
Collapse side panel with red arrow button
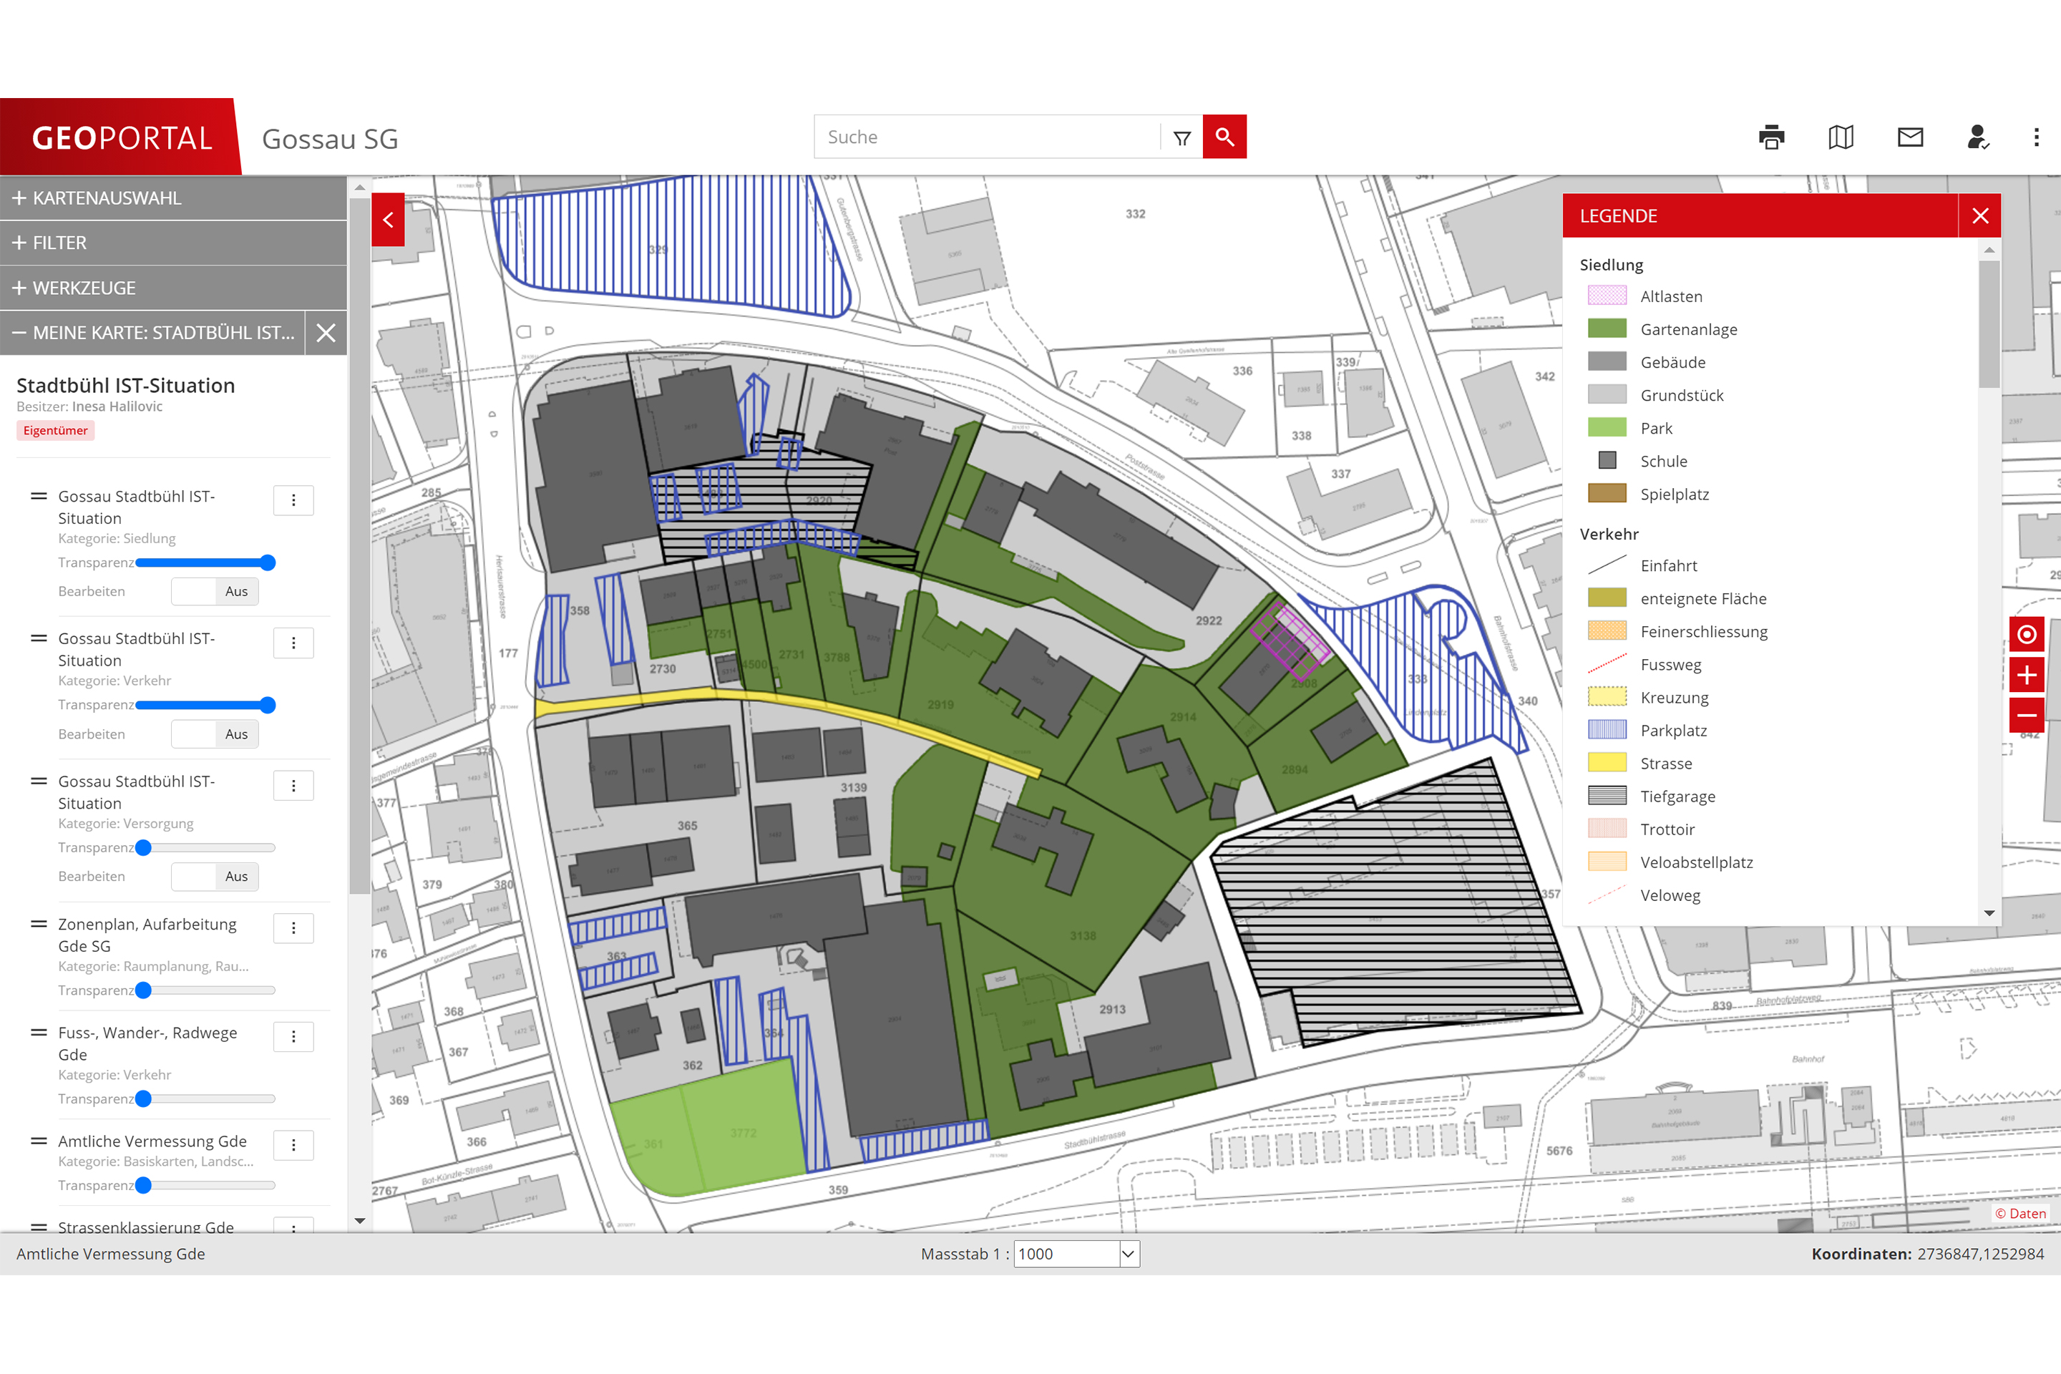(388, 219)
